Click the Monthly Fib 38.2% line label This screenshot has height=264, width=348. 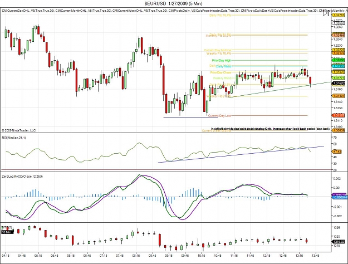point(218,36)
